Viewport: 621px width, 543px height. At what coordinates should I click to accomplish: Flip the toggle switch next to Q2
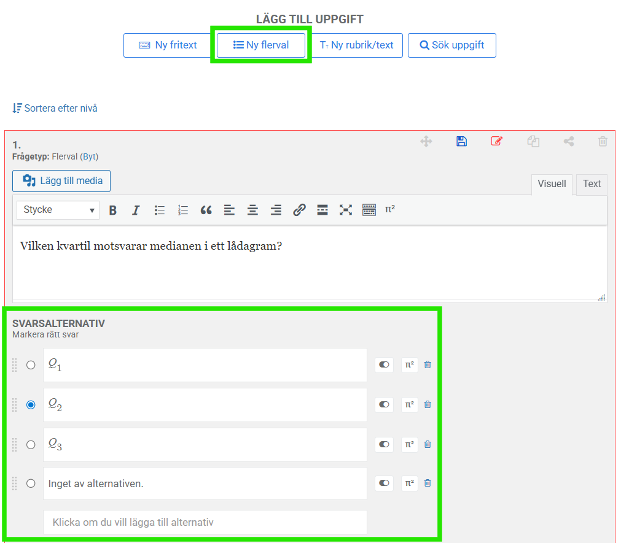(x=384, y=404)
